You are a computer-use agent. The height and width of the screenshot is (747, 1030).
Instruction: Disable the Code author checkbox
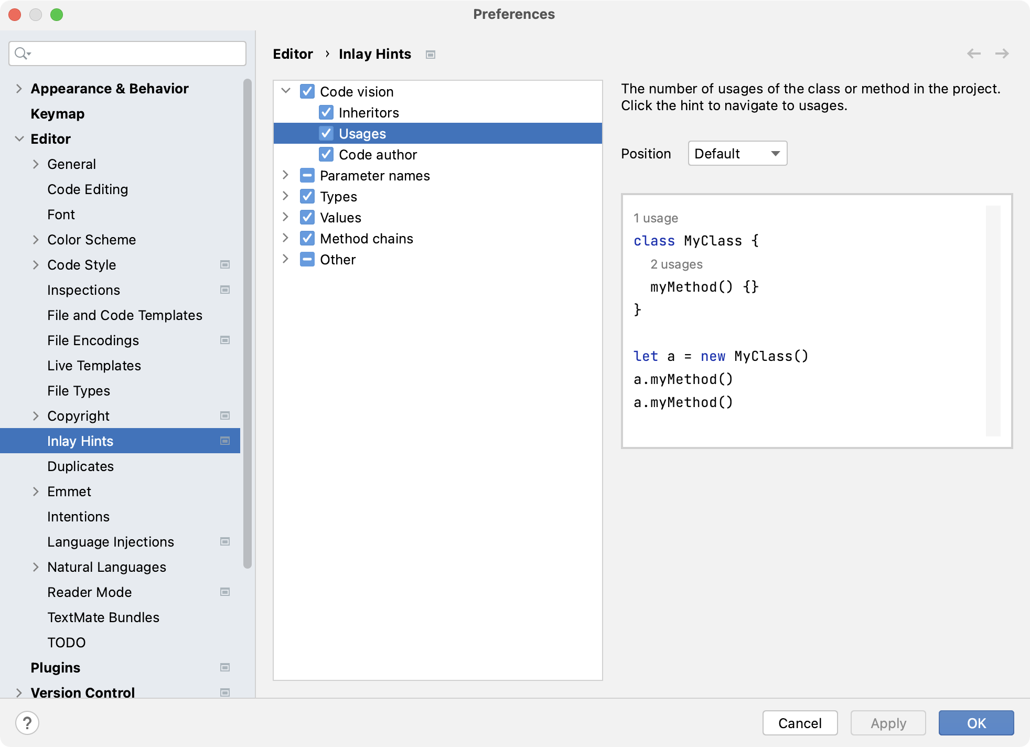point(326,154)
